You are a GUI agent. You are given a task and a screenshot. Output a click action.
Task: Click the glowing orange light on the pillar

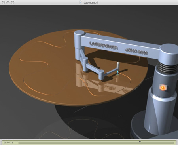pos(163,88)
